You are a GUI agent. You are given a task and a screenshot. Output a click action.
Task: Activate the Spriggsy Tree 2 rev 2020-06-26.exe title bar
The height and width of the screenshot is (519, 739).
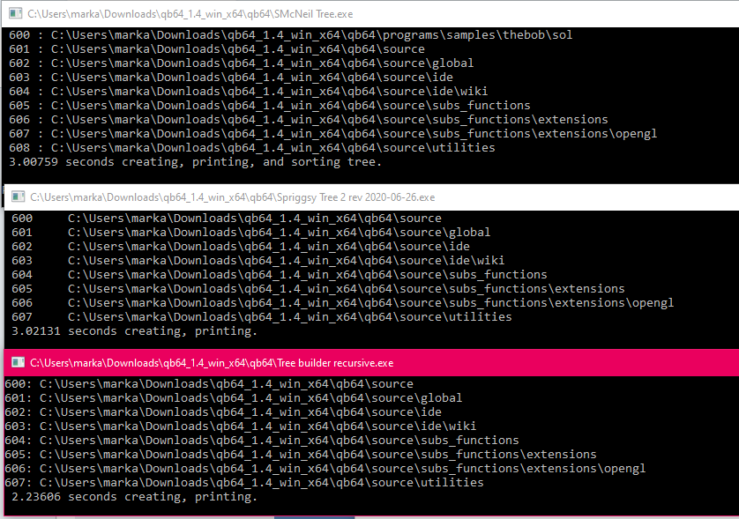click(371, 196)
